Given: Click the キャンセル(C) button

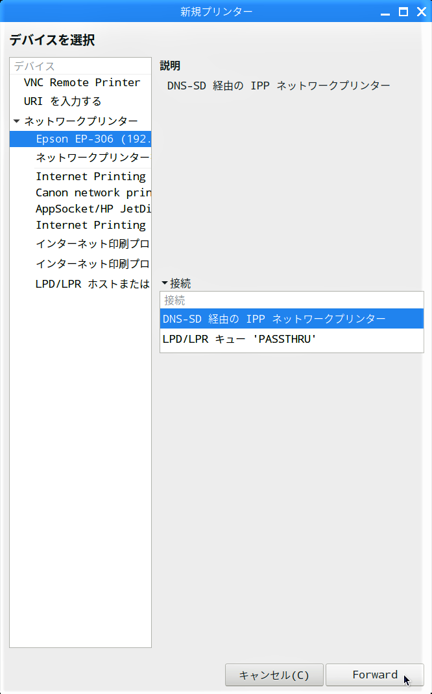Looking at the screenshot, I should (x=274, y=675).
